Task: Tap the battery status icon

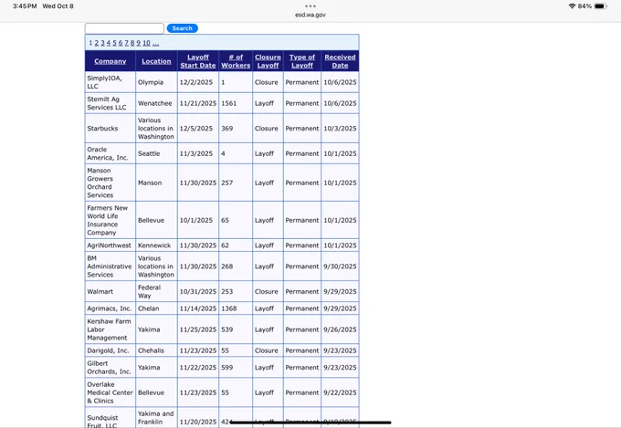Action: point(600,6)
